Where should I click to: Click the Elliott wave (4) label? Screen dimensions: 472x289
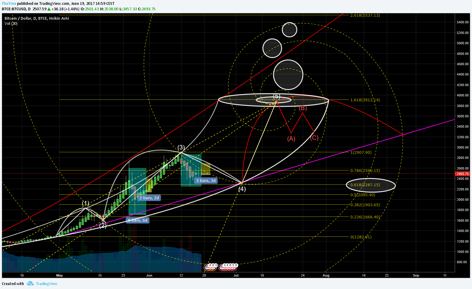[242, 189]
